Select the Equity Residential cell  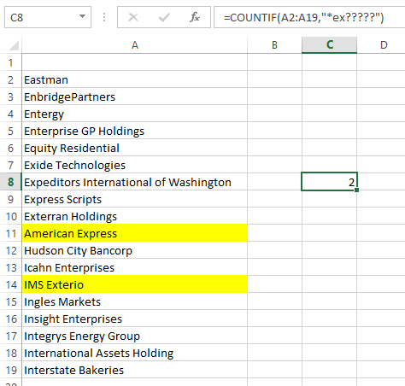tap(135, 148)
